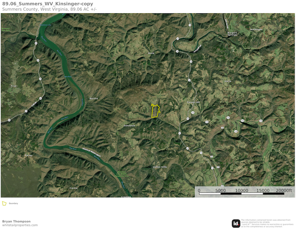Open the whitetailproperties.com link
296x229 pixels.
[x=20, y=225]
